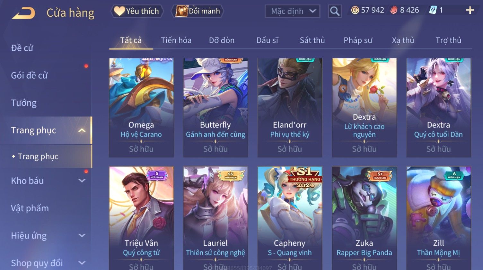Click the red ruby gem icon
The height and width of the screenshot is (270, 483).
[x=394, y=10]
